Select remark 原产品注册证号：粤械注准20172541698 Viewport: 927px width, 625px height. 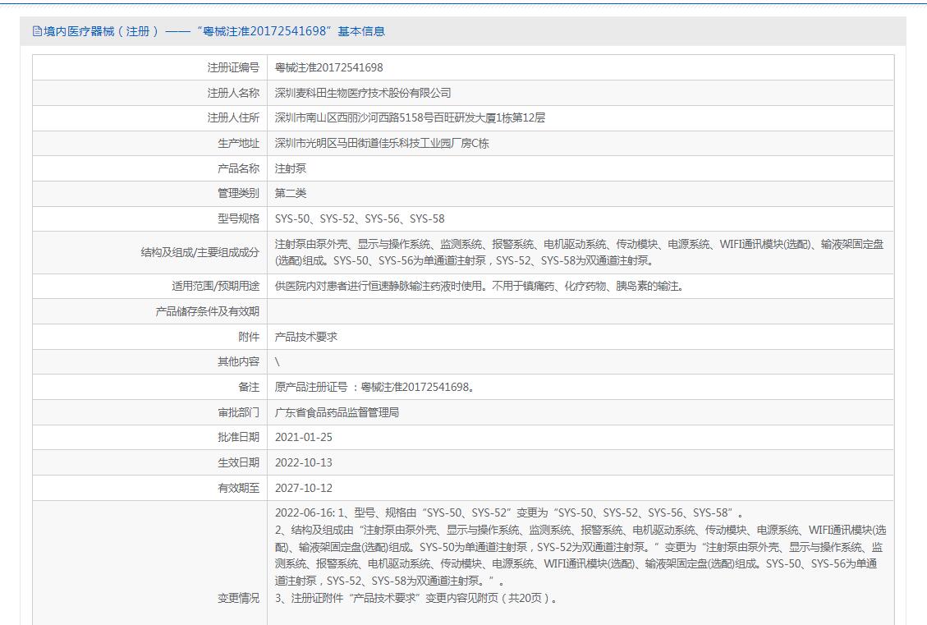(x=374, y=388)
